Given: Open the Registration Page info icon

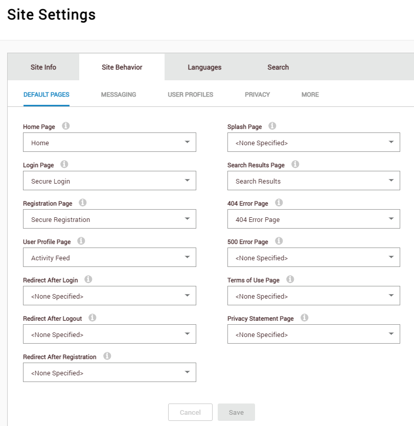Looking at the screenshot, I should point(83,203).
